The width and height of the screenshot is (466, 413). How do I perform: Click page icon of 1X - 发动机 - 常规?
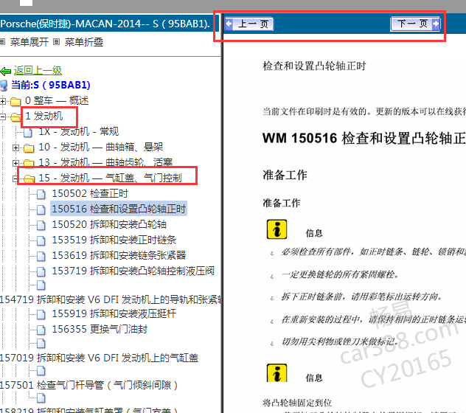28,132
